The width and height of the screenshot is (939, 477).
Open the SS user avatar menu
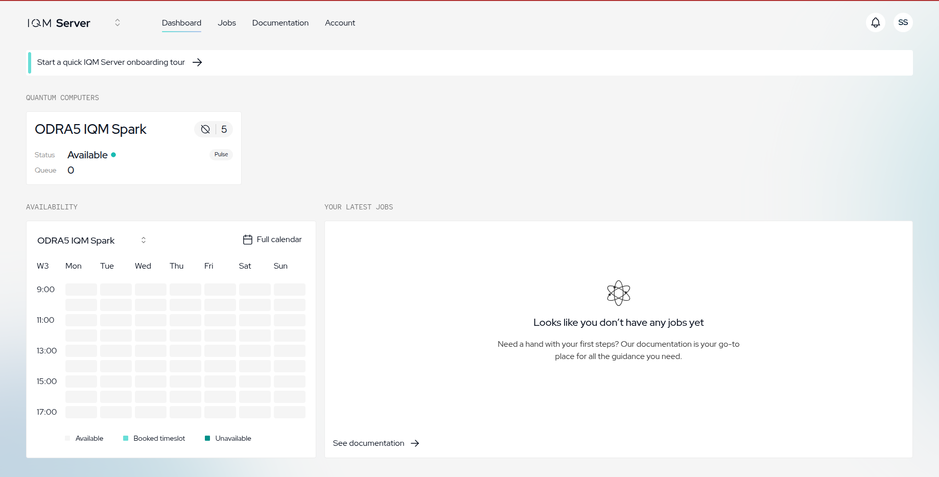(903, 22)
